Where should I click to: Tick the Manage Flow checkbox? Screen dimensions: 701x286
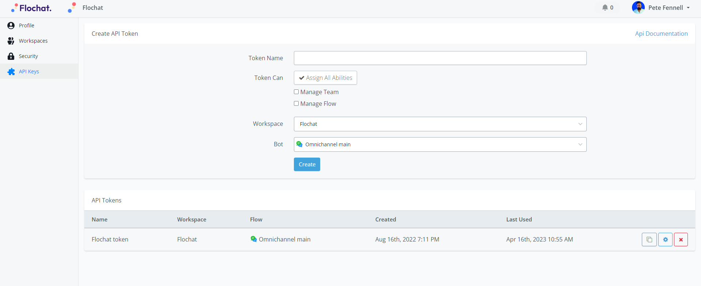[296, 104]
